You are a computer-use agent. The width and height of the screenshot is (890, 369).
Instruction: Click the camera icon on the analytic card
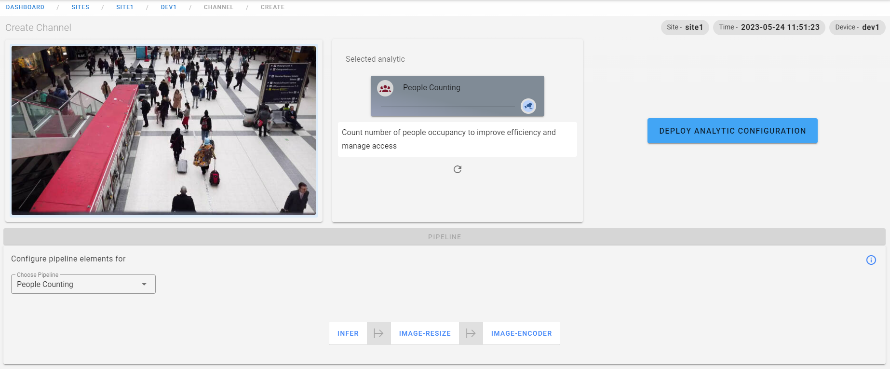(x=528, y=106)
